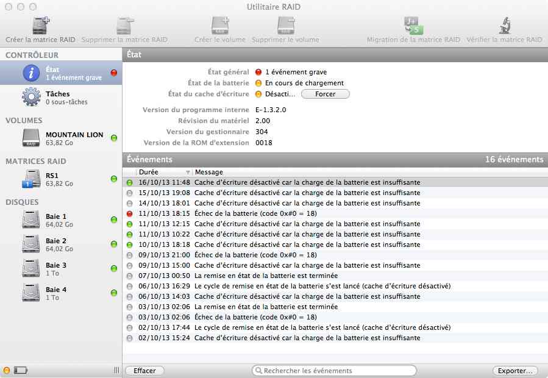Open the Tâches gear icon
The width and height of the screenshot is (548, 378).
(x=32, y=97)
